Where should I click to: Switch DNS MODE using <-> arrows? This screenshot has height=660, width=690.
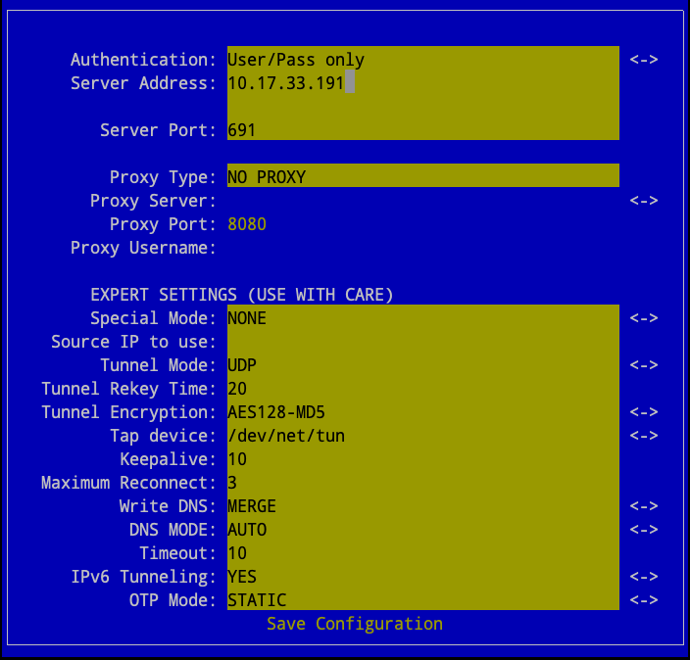pyautogui.click(x=643, y=530)
